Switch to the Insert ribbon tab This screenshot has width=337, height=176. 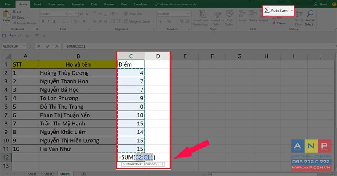click(37, 4)
